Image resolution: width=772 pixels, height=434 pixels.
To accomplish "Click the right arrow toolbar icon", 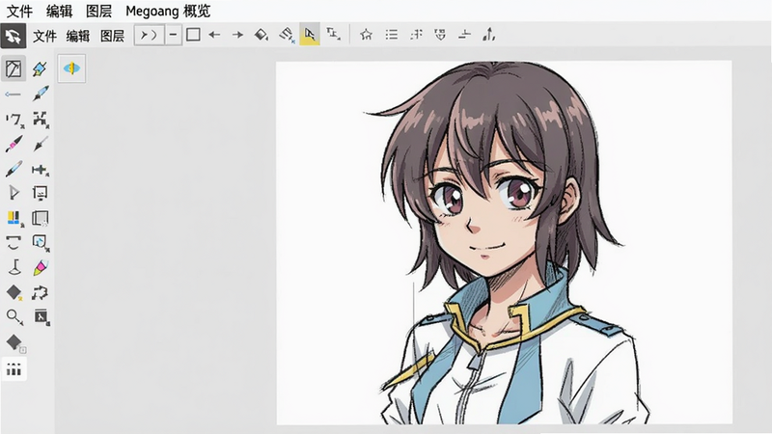I will click(x=237, y=35).
